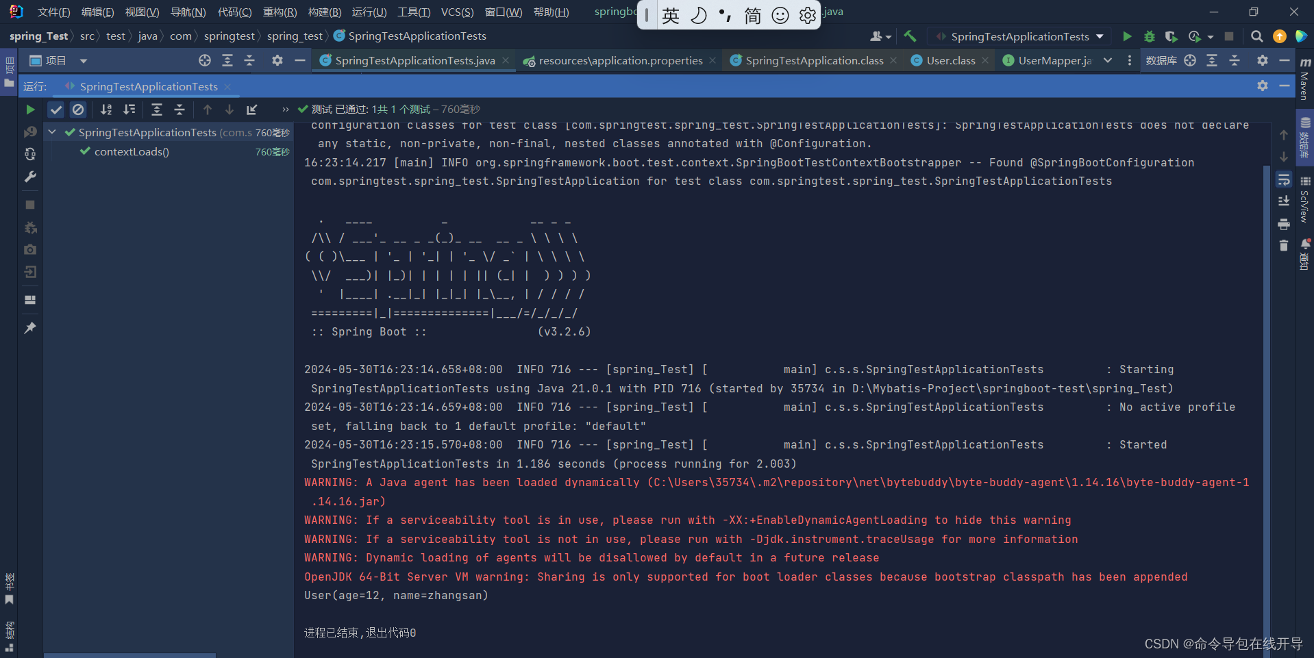The width and height of the screenshot is (1314, 658).
Task: Open the 导航(N) menu
Action: 188,12
